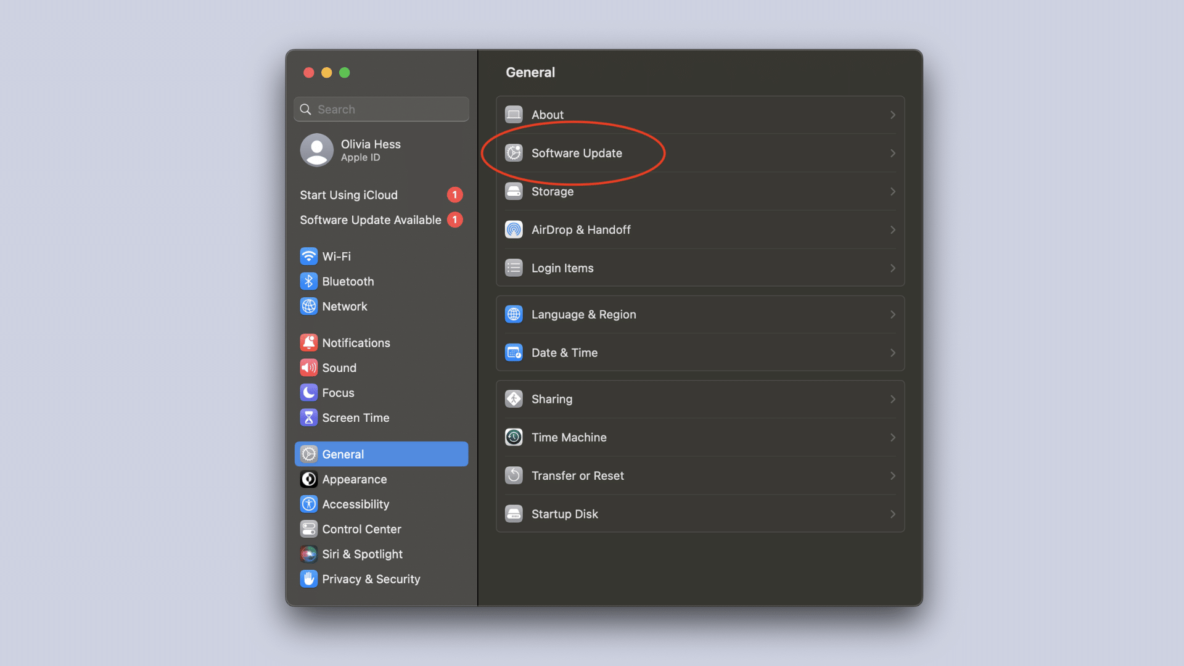Open Language & Region via its chevron
Image resolution: width=1184 pixels, height=666 pixels.
892,314
